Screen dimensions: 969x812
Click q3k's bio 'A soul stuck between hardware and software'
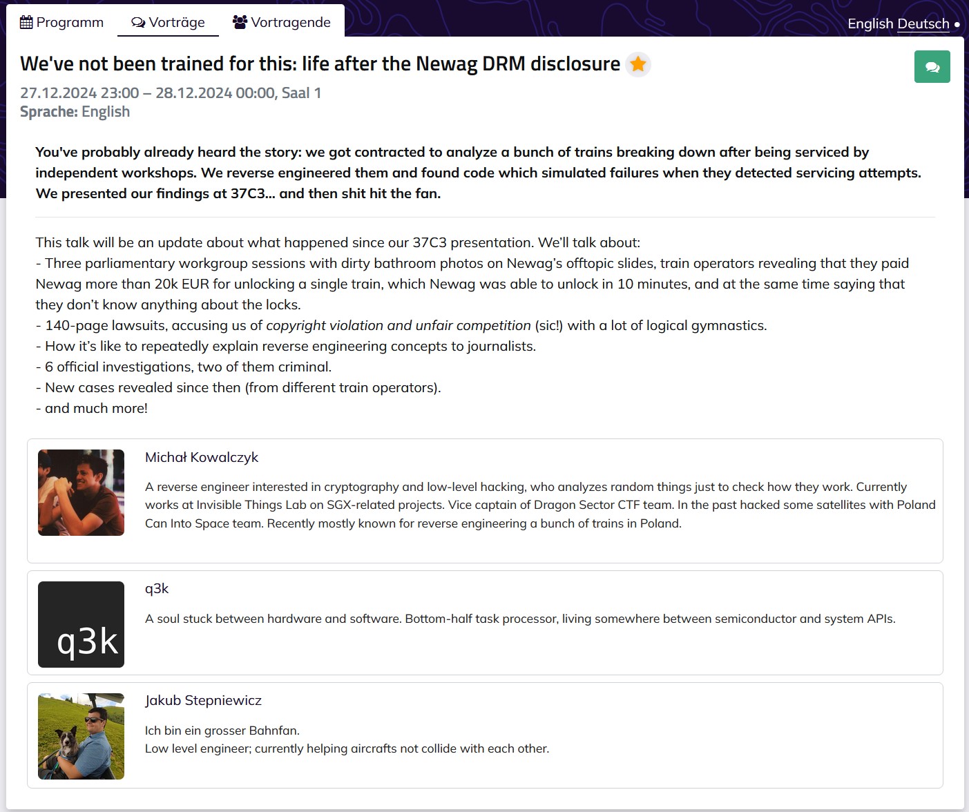point(520,619)
